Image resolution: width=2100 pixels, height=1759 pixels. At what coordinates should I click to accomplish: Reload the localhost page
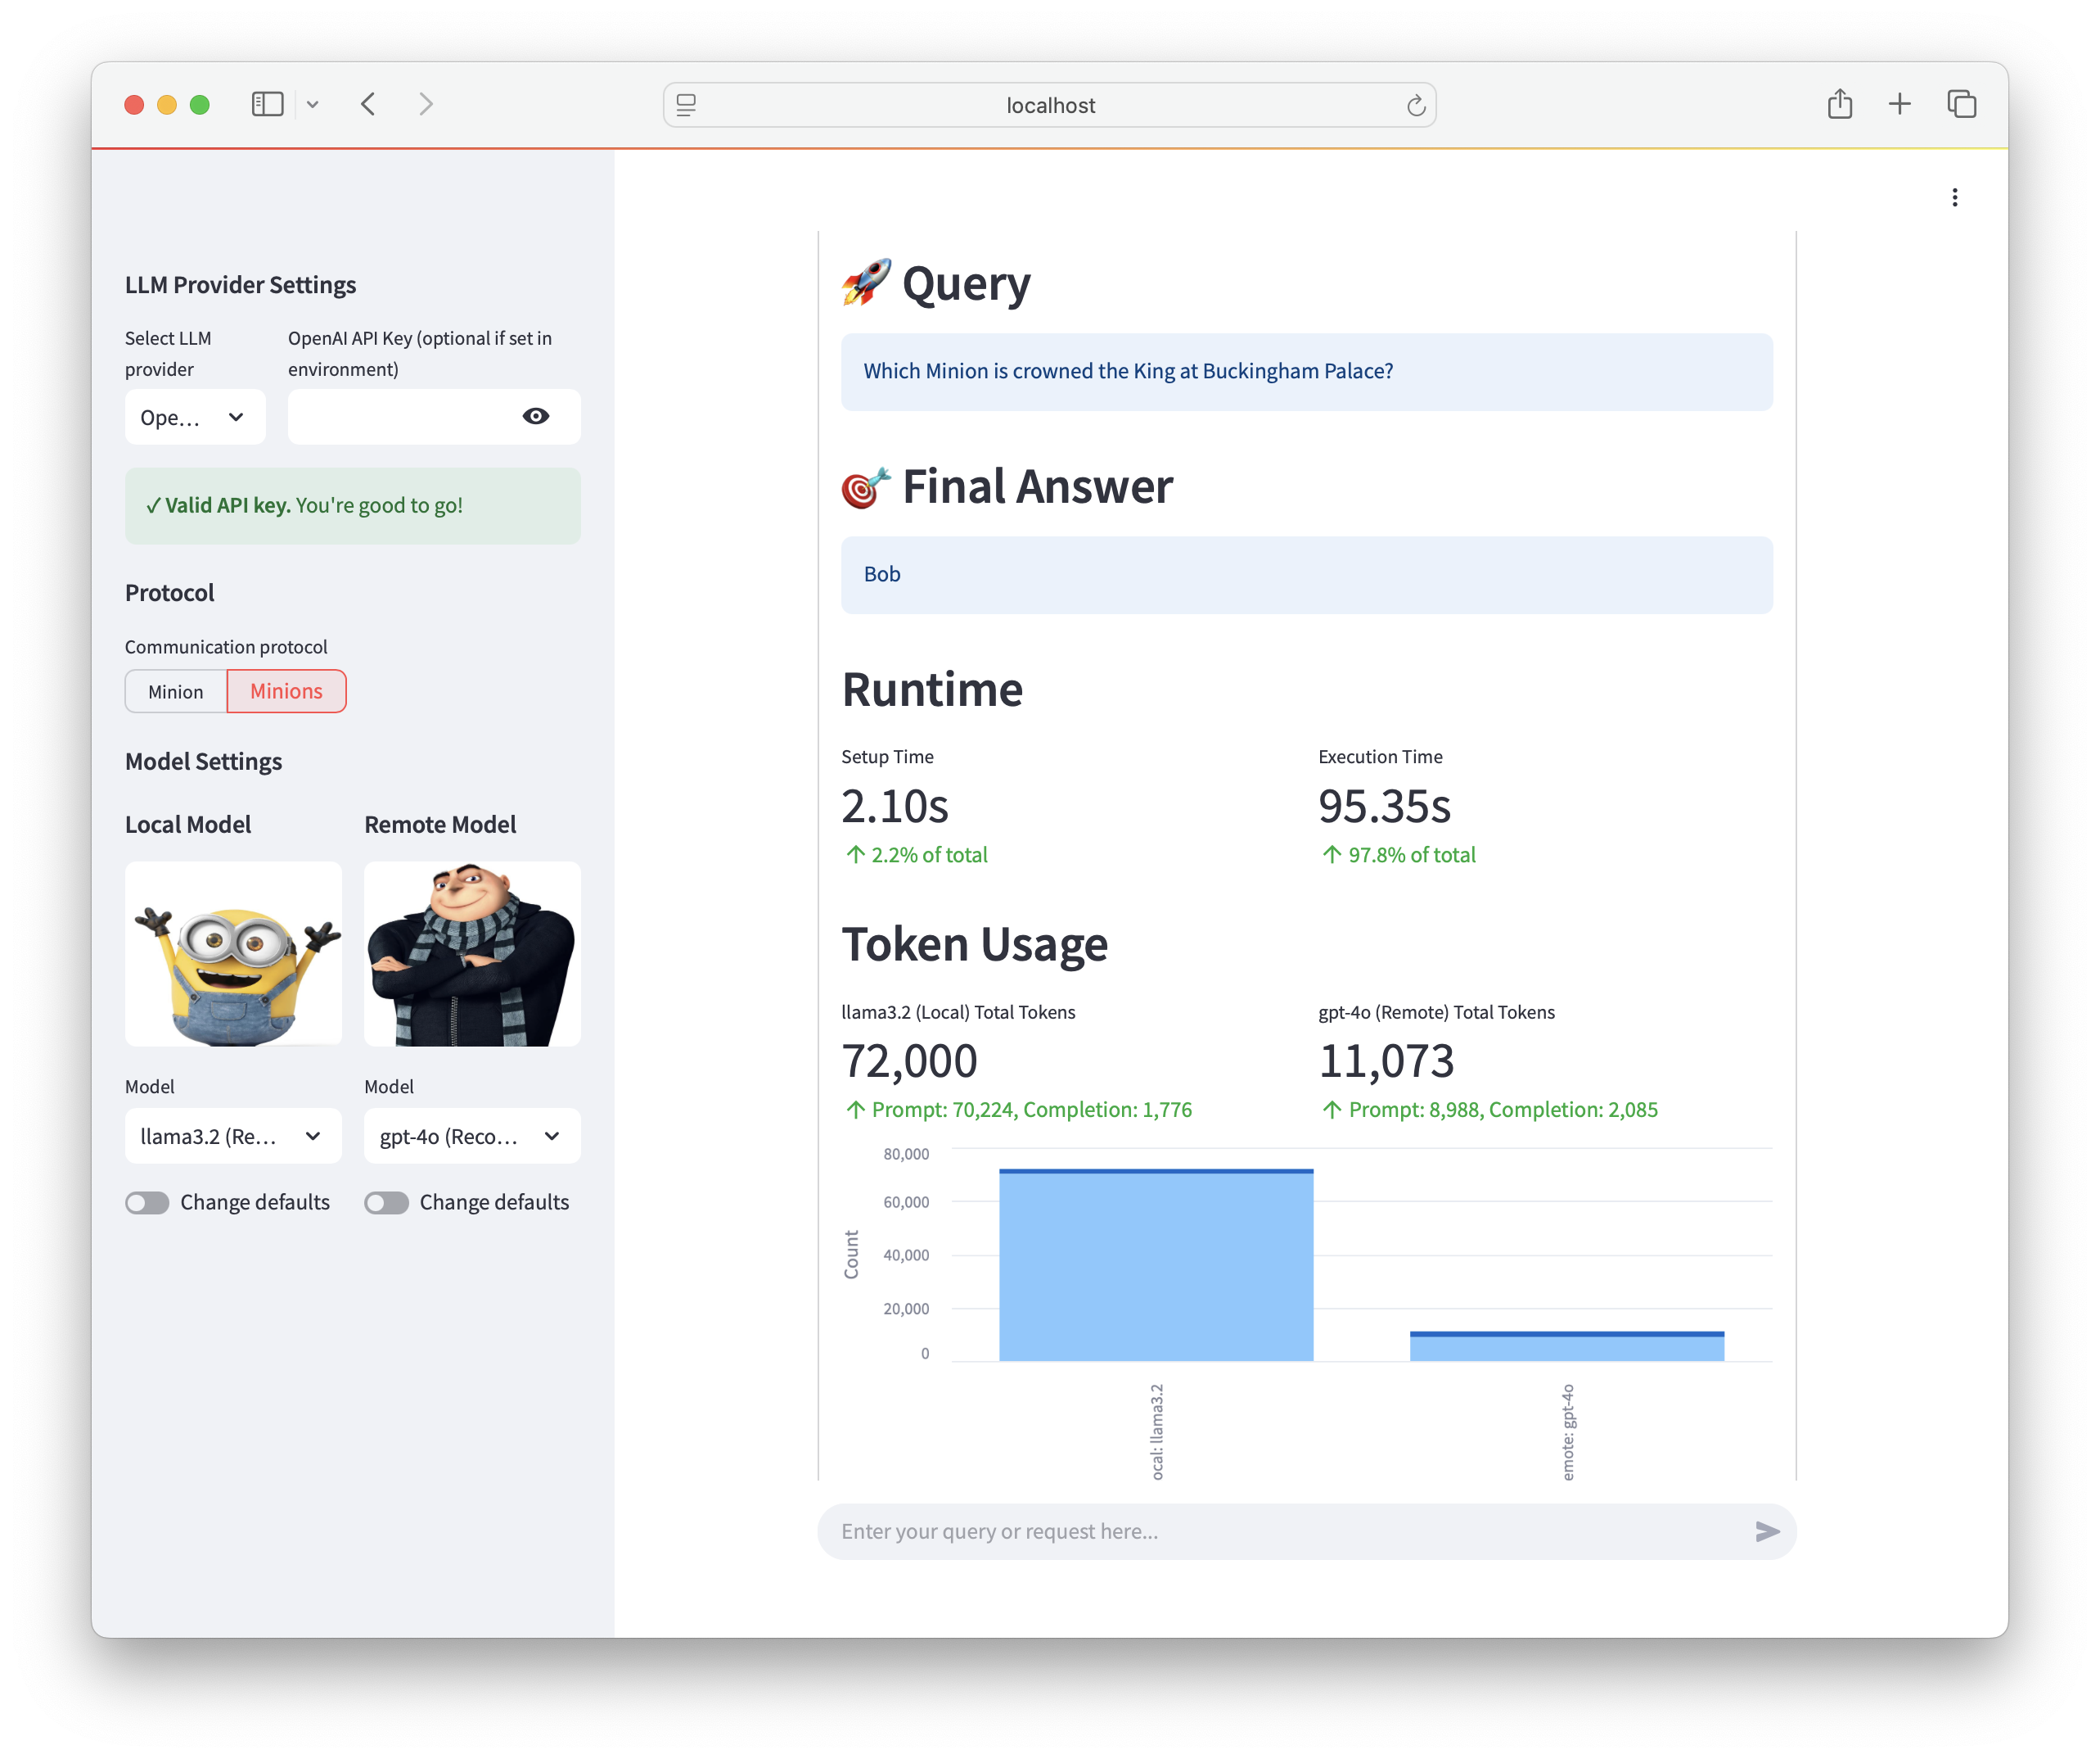point(1415,105)
